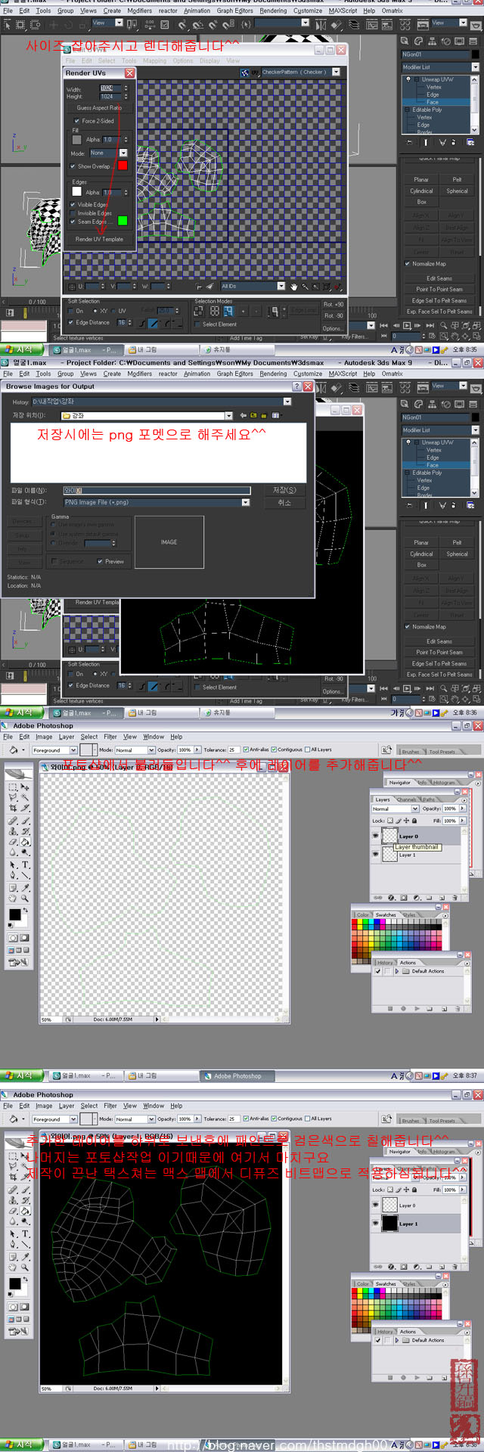Click up-one-level folder icon in Browse Images dialog

(x=253, y=415)
